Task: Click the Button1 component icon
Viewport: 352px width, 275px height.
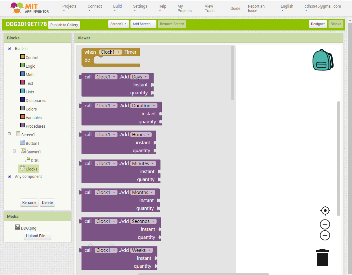Action: (23, 142)
